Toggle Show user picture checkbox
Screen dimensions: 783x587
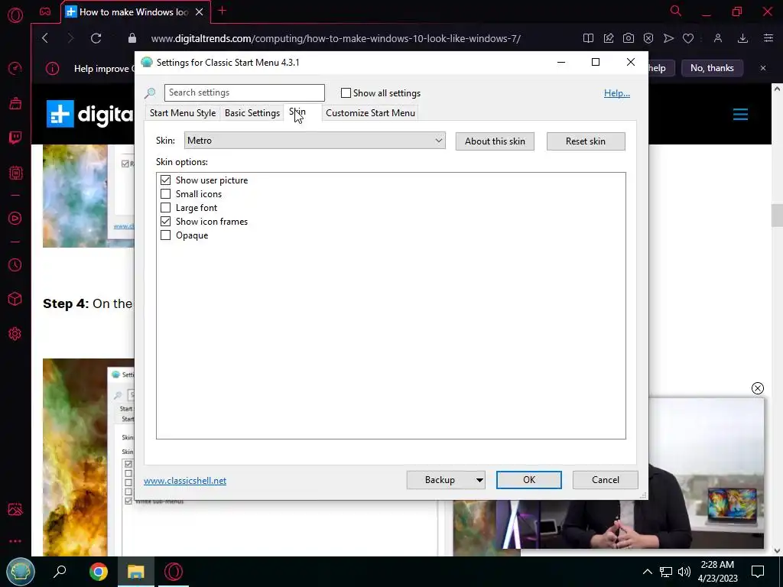[x=165, y=180]
